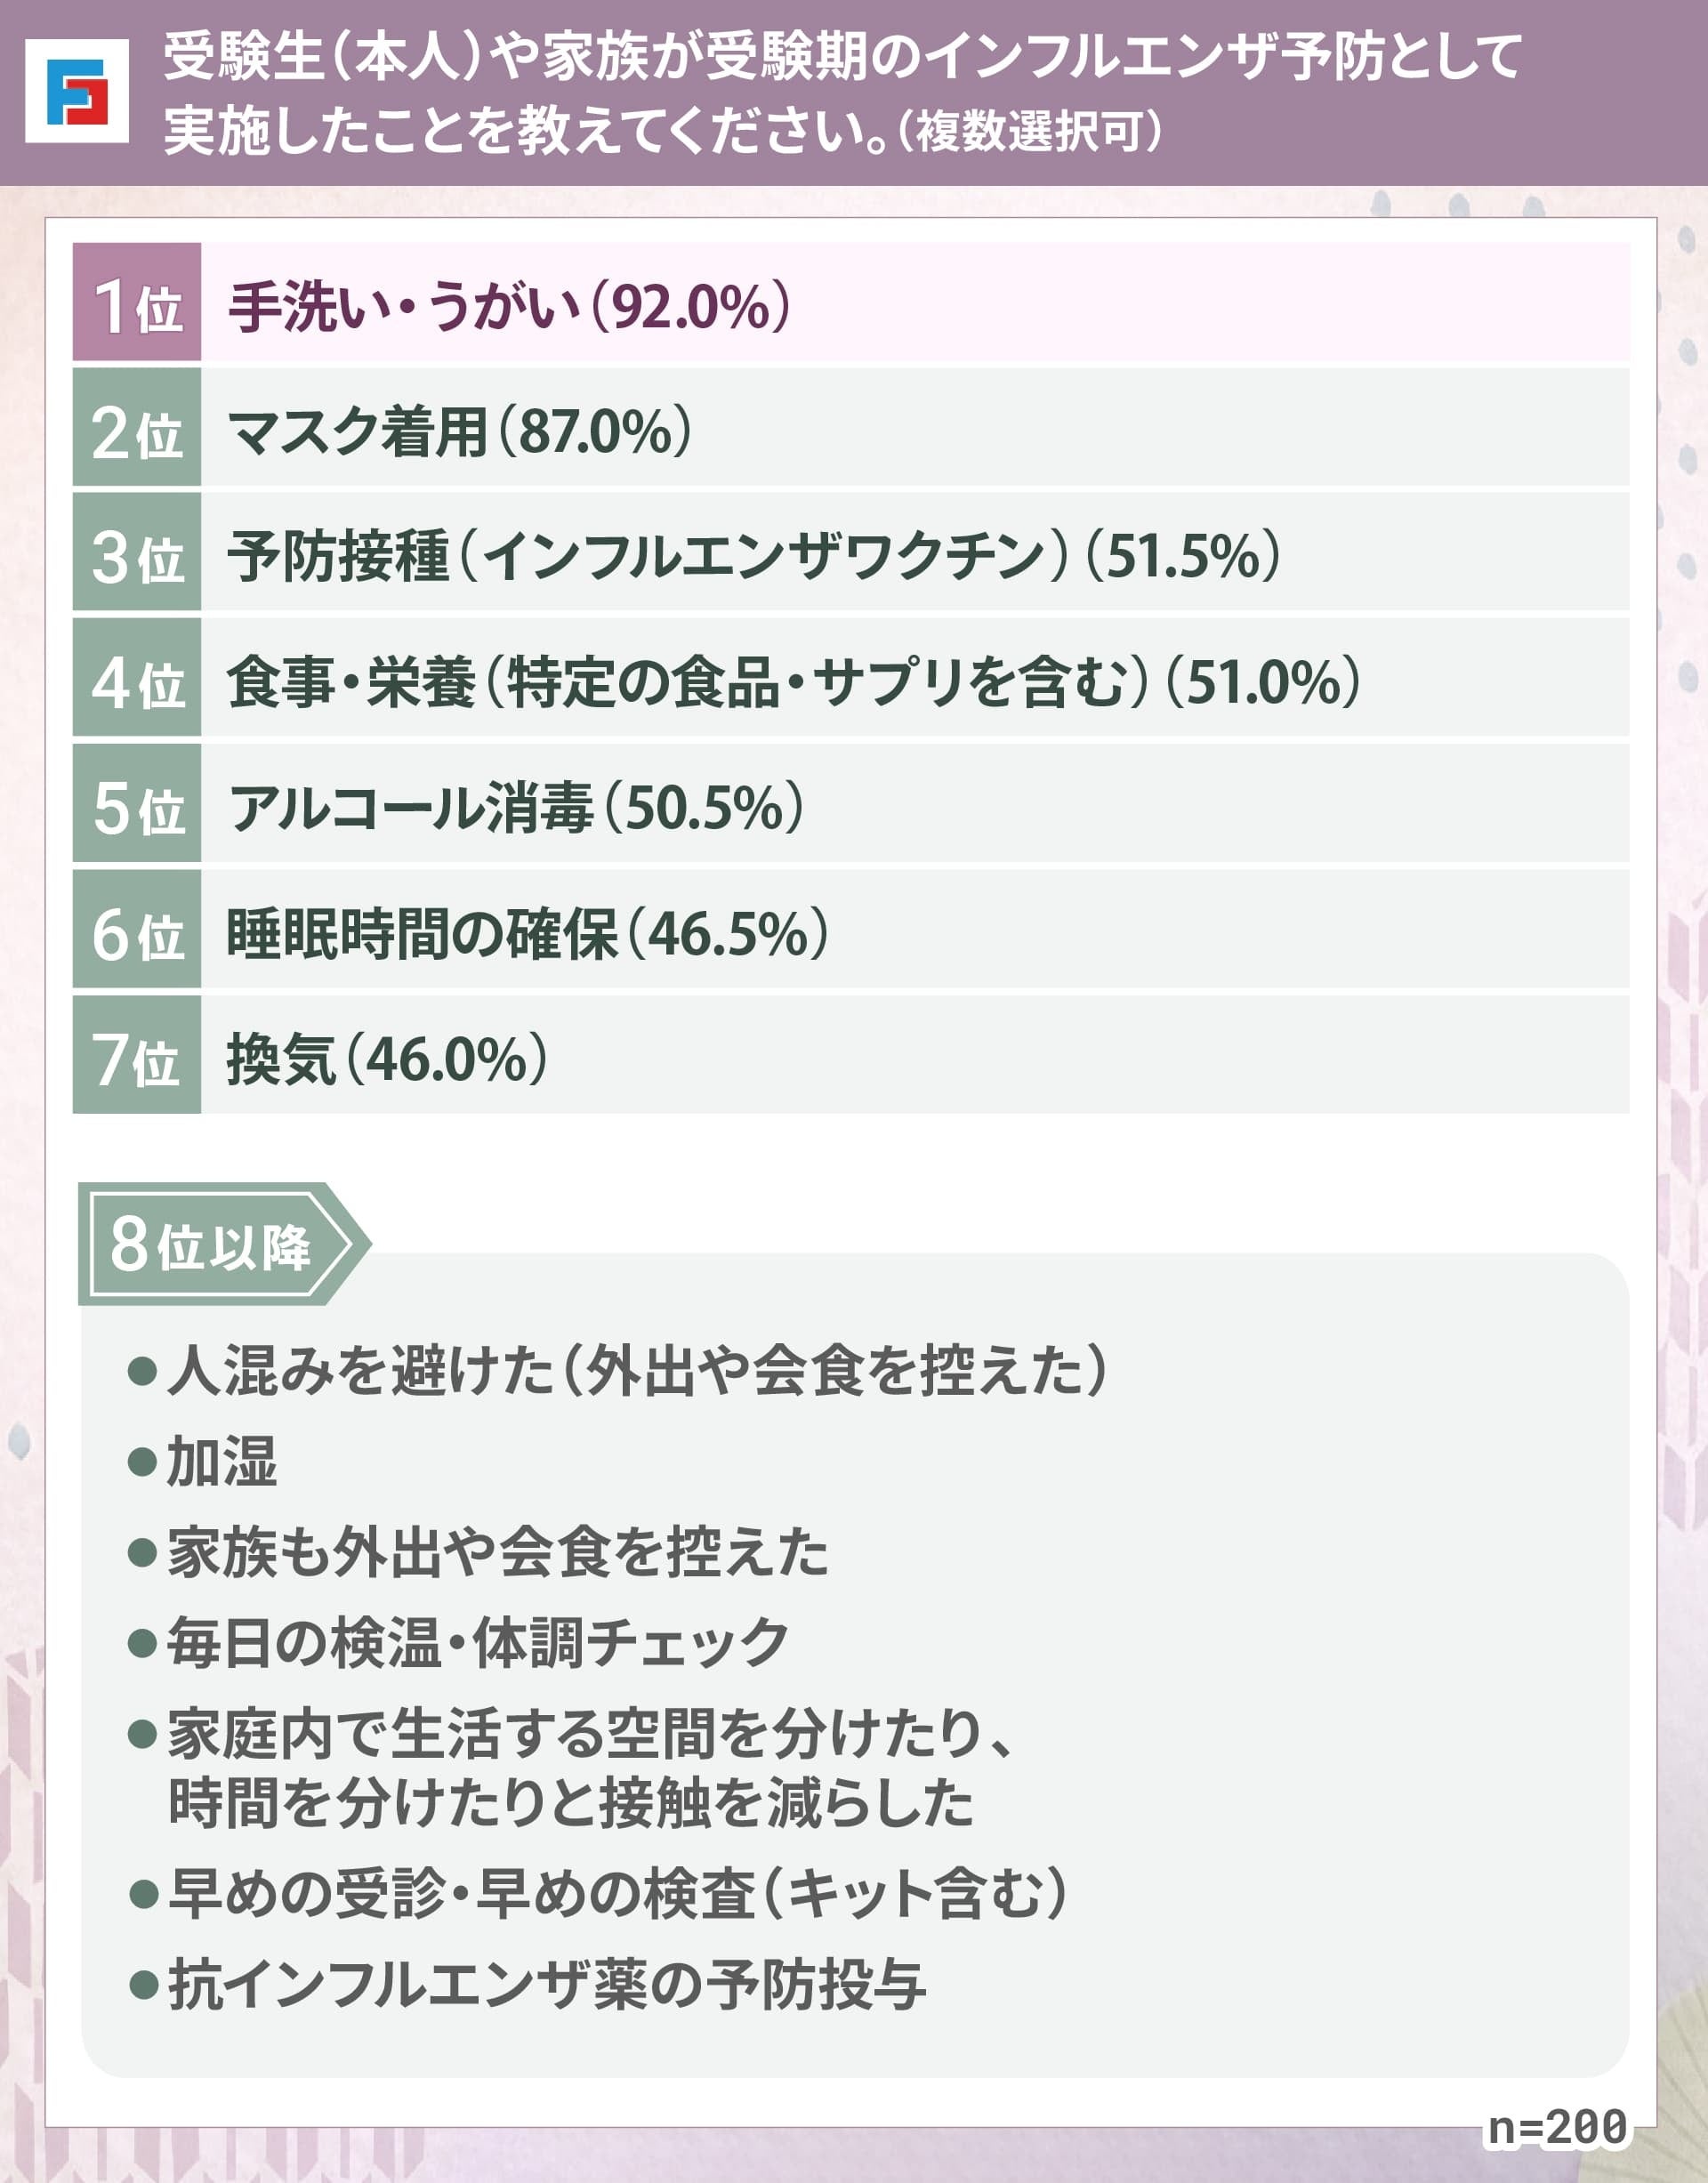Screen dimensions: 1708x2183
Task: Click the 睡眠時間の確保 (46.5%) row
Action: [x=851, y=930]
